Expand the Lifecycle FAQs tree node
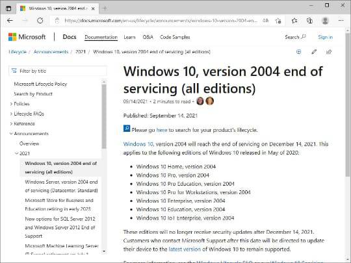The image size is (351, 263). click(11, 114)
